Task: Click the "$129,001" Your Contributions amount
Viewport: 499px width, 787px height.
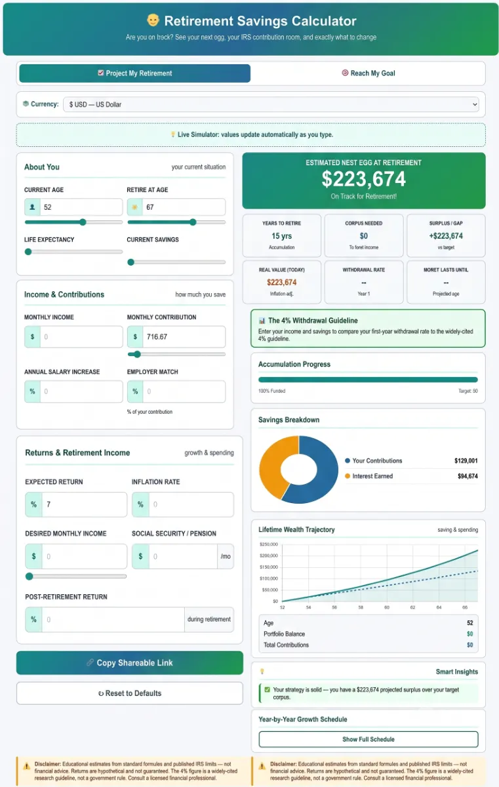Action: 466,461
